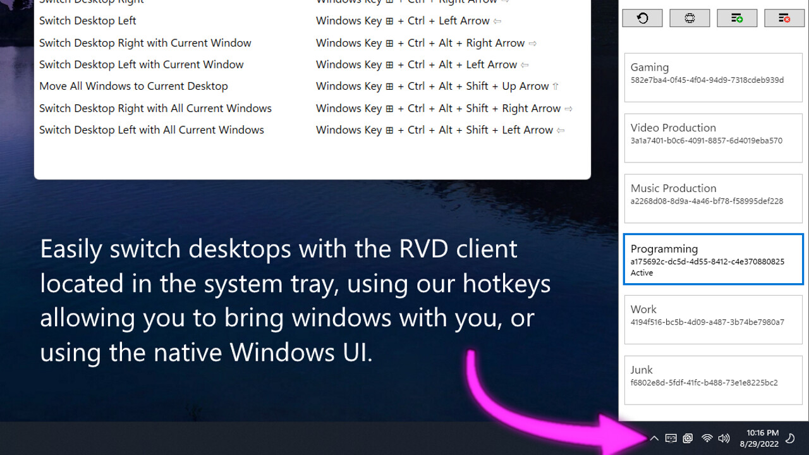809x455 pixels.
Task: Switch to the Work desktop
Action: [x=713, y=319]
